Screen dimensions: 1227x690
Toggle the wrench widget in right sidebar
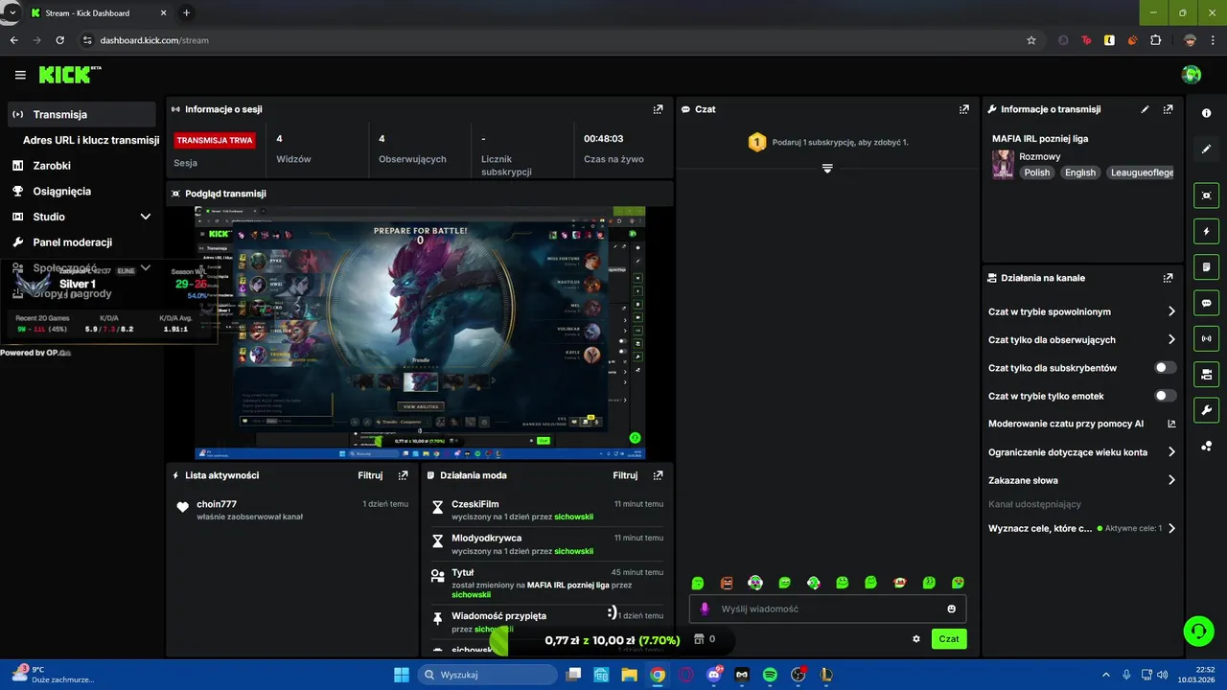point(1206,410)
